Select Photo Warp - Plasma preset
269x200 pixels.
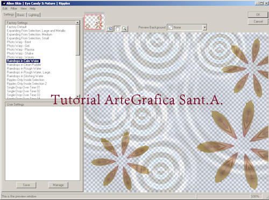pyautogui.click(x=20, y=49)
